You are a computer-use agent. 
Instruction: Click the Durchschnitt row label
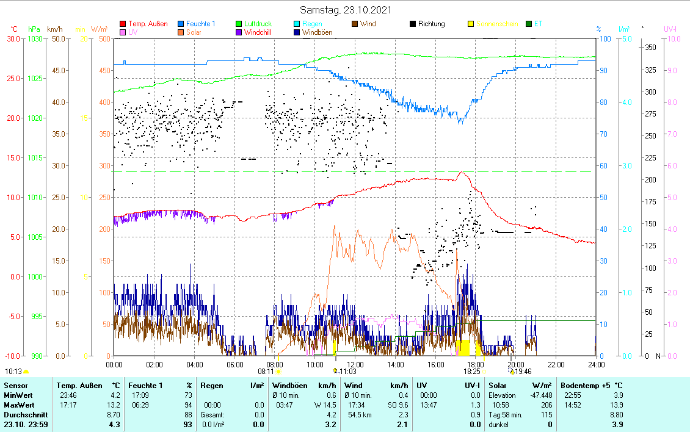coord(24,414)
